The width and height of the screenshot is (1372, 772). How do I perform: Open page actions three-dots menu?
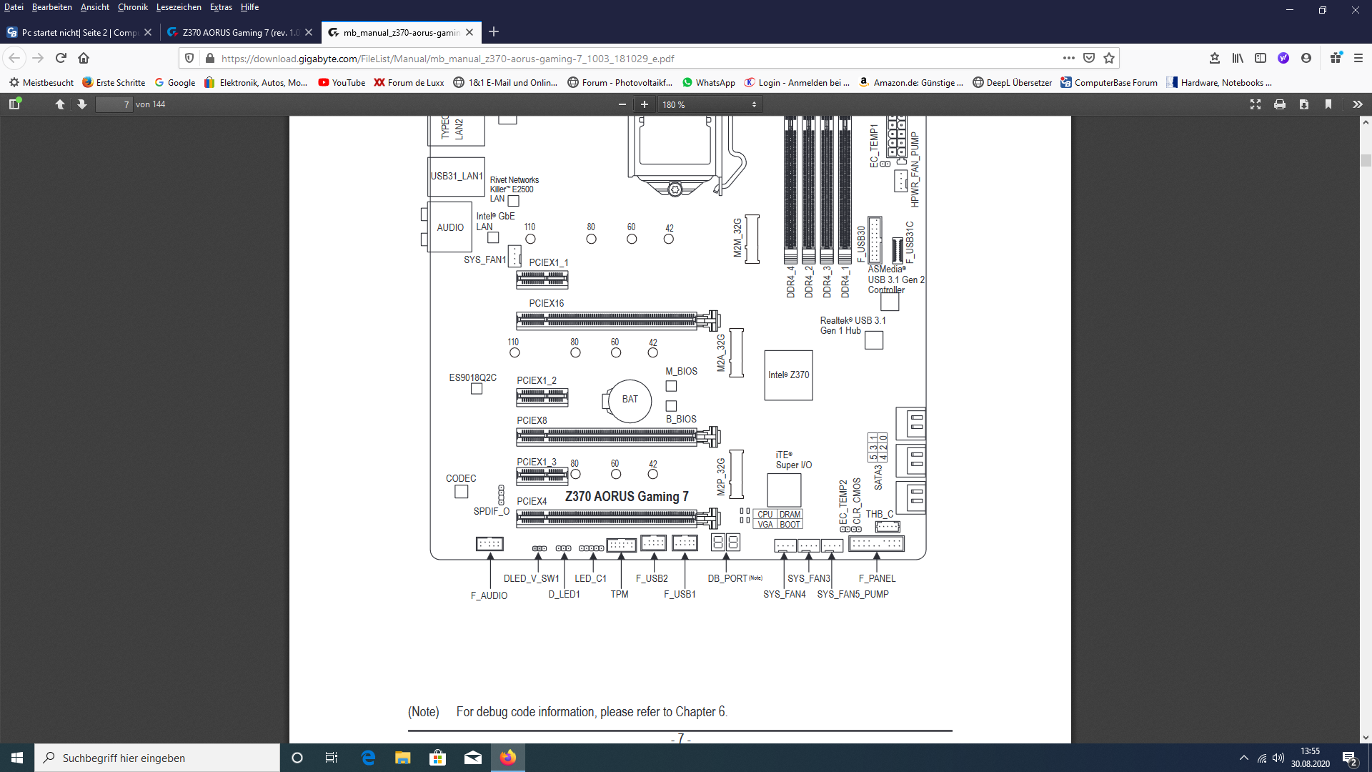[1069, 59]
